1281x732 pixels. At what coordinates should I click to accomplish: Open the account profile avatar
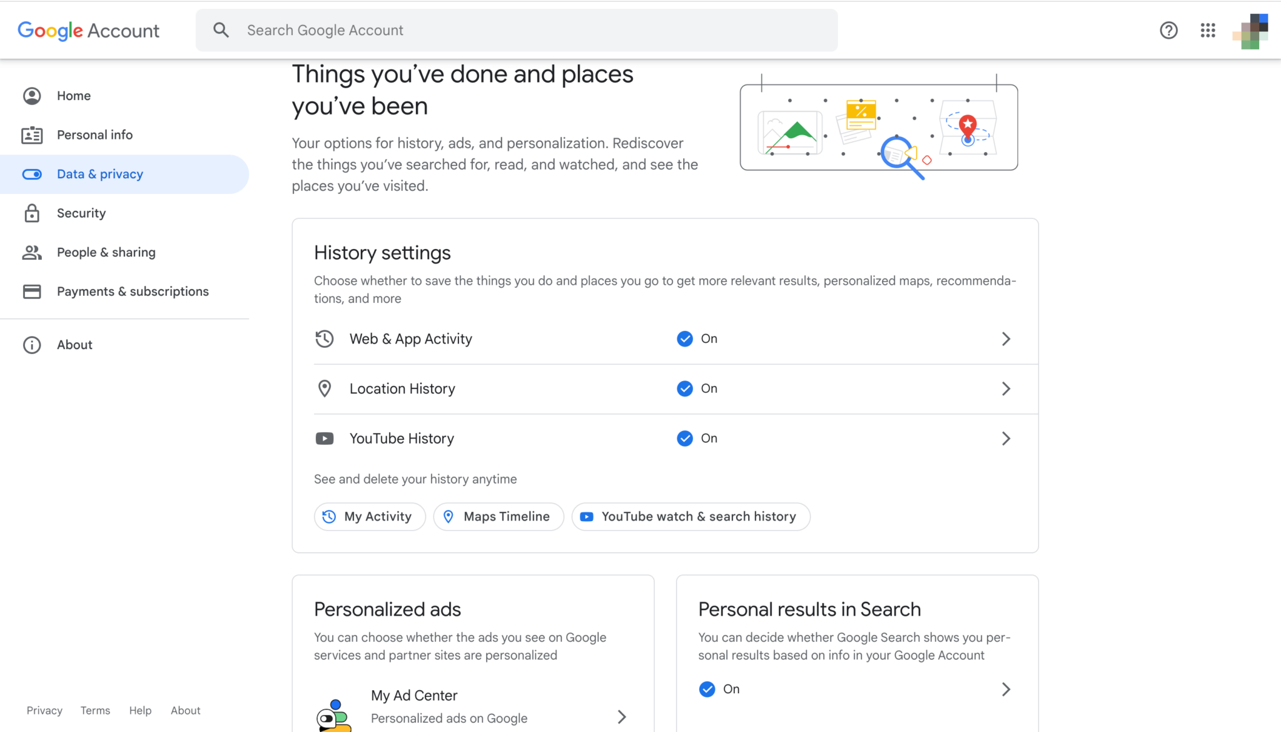(x=1250, y=31)
